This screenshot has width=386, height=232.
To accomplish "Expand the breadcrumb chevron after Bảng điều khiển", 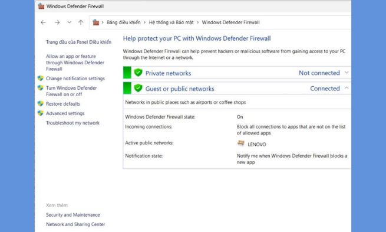I will tap(145, 22).
